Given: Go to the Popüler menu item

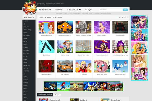Looking at the screenshot, I should tap(59, 10).
